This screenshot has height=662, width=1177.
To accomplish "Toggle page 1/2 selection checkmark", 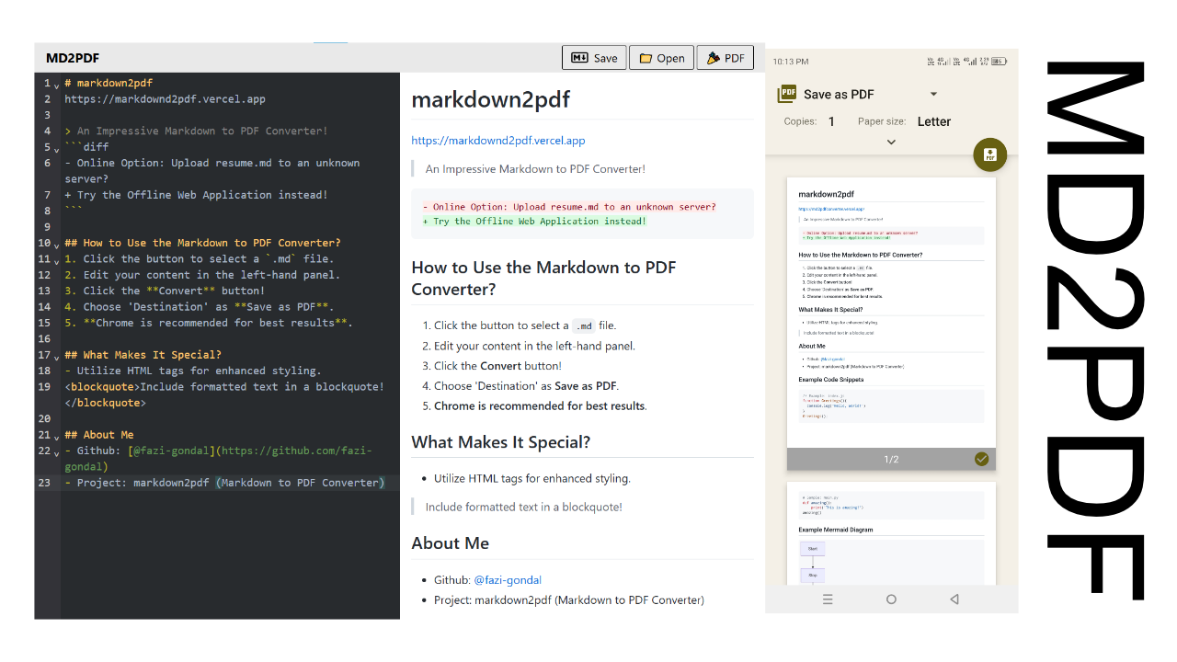I will pyautogui.click(x=981, y=459).
